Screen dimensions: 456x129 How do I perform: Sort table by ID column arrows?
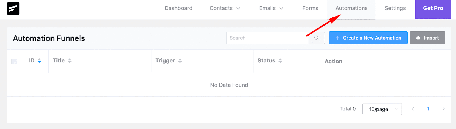click(x=39, y=61)
